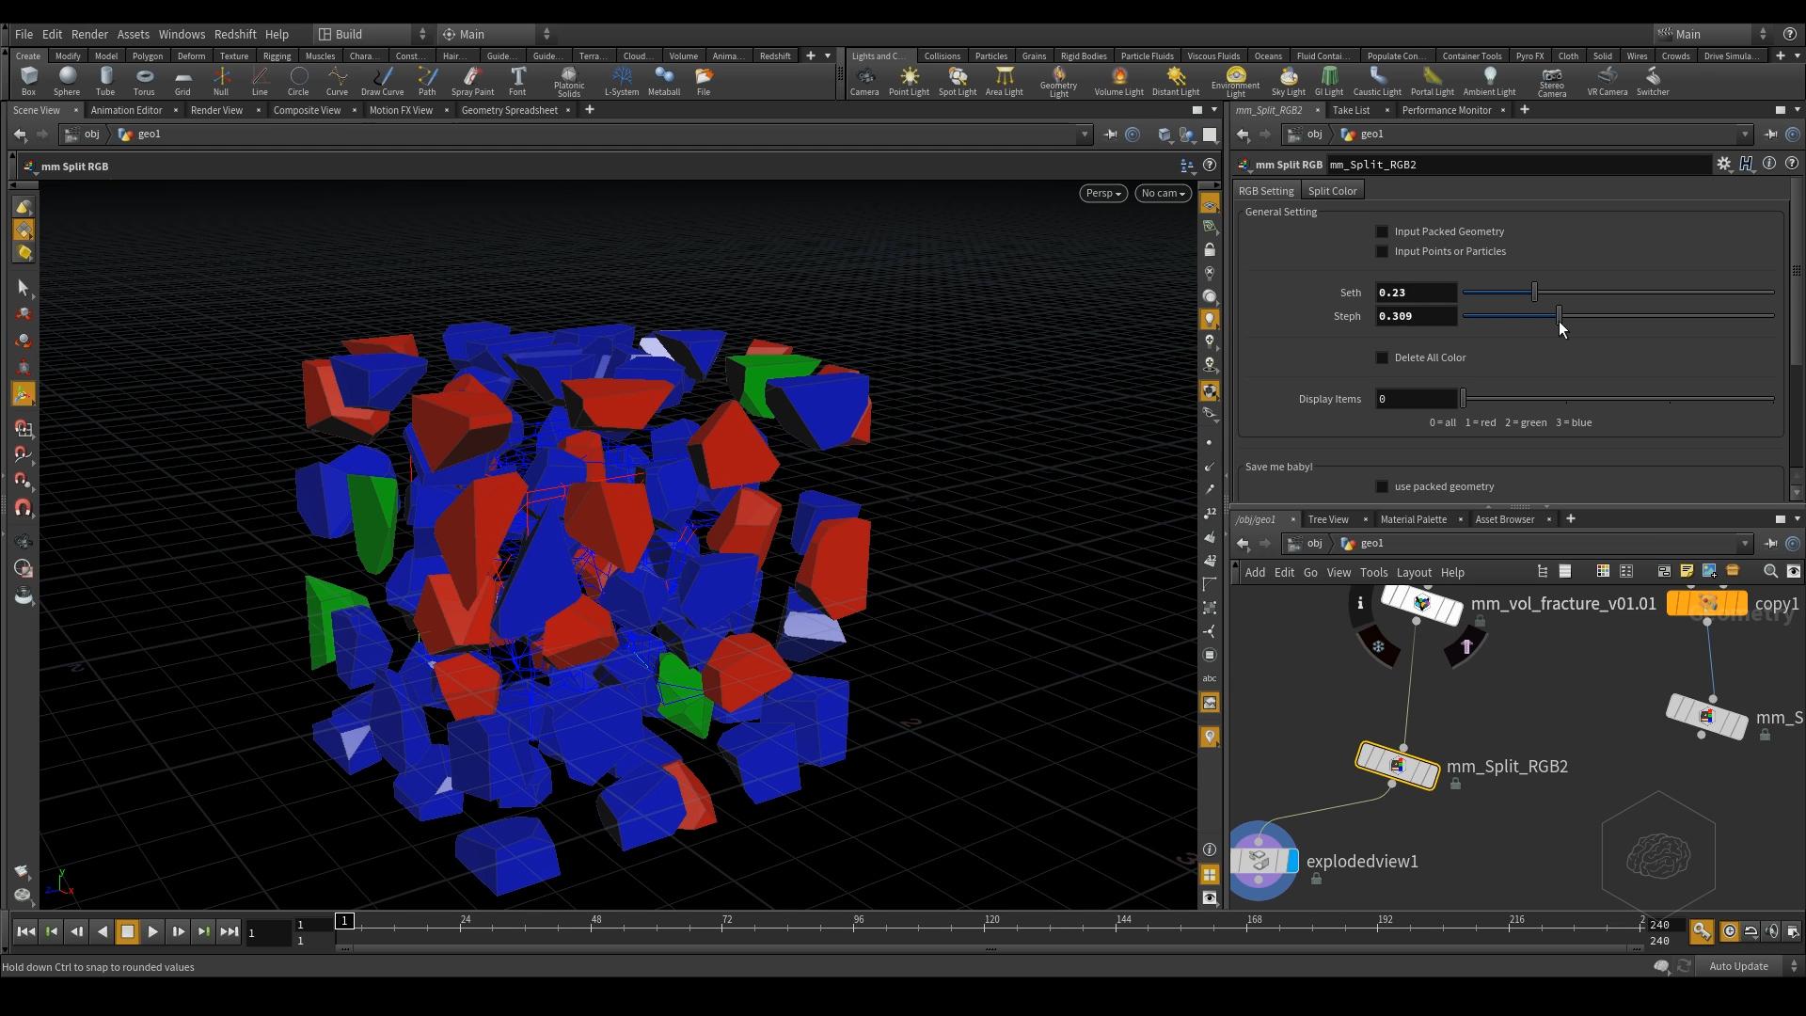1806x1016 pixels.
Task: Check Input Points or Particles
Action: pyautogui.click(x=1382, y=251)
